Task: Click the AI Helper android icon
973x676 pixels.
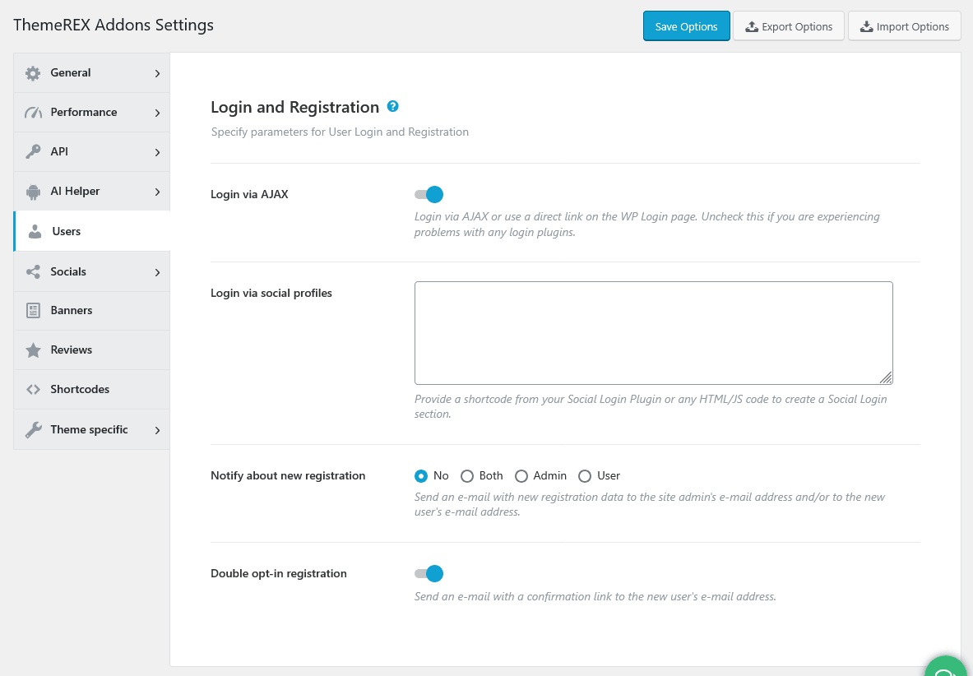Action: pos(33,192)
